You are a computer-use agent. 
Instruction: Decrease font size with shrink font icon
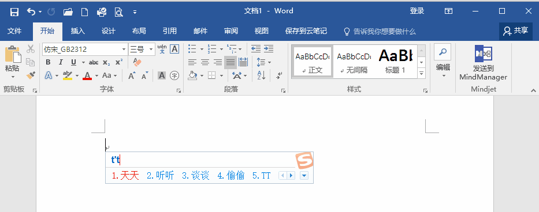(x=145, y=75)
